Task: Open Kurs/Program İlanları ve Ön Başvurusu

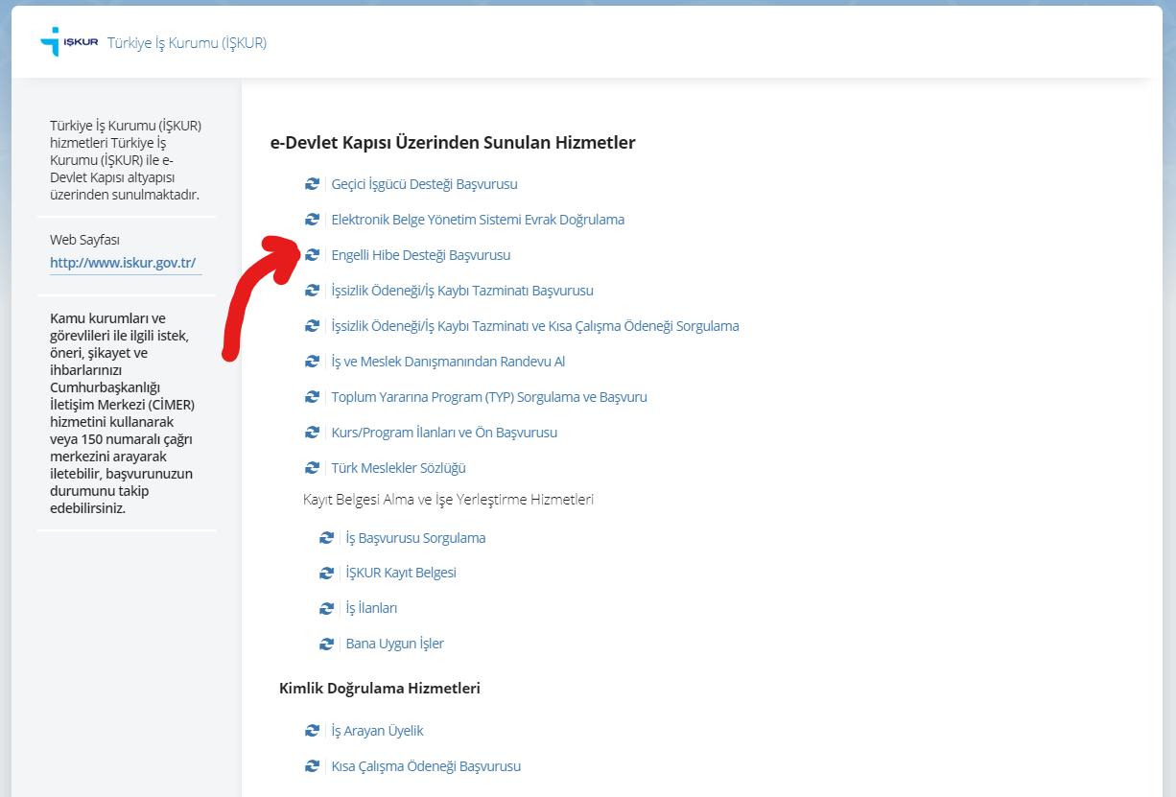Action: point(444,433)
